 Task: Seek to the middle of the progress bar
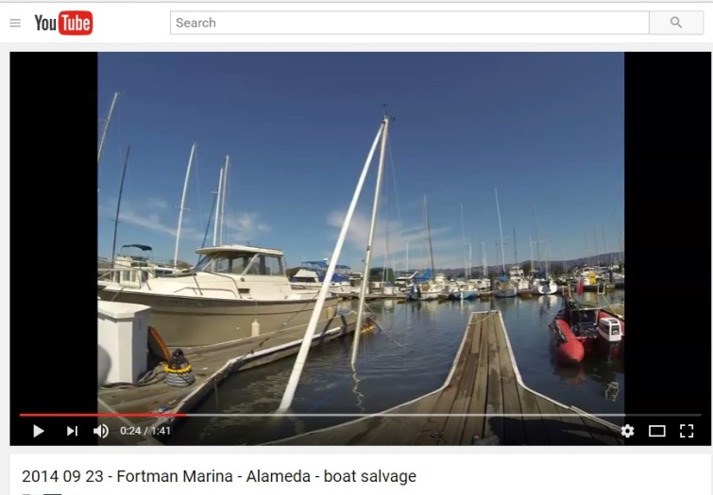click(360, 415)
